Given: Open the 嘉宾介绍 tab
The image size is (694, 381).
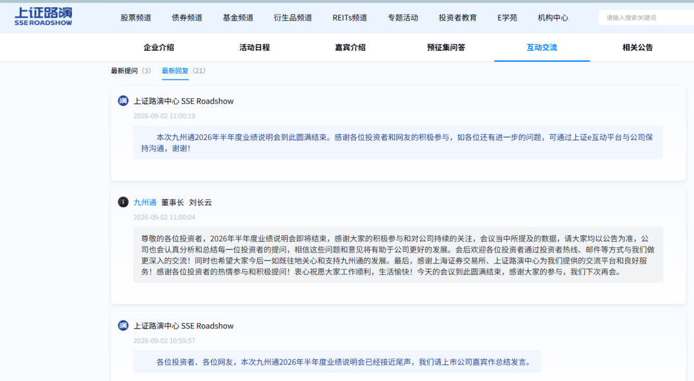Looking at the screenshot, I should pos(350,48).
